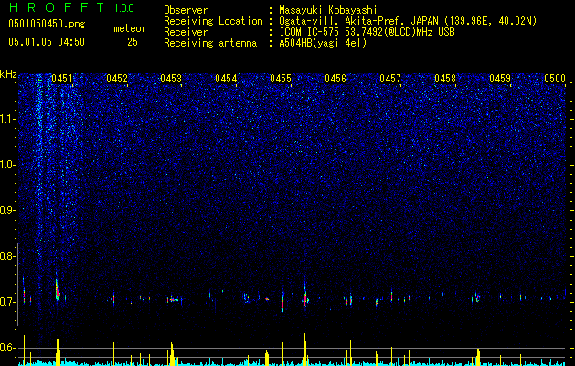This screenshot has height=366, width=575.
Task: Select the Ogata-vill. Akita-Pref. JAPAN location text
Action: click(407, 21)
